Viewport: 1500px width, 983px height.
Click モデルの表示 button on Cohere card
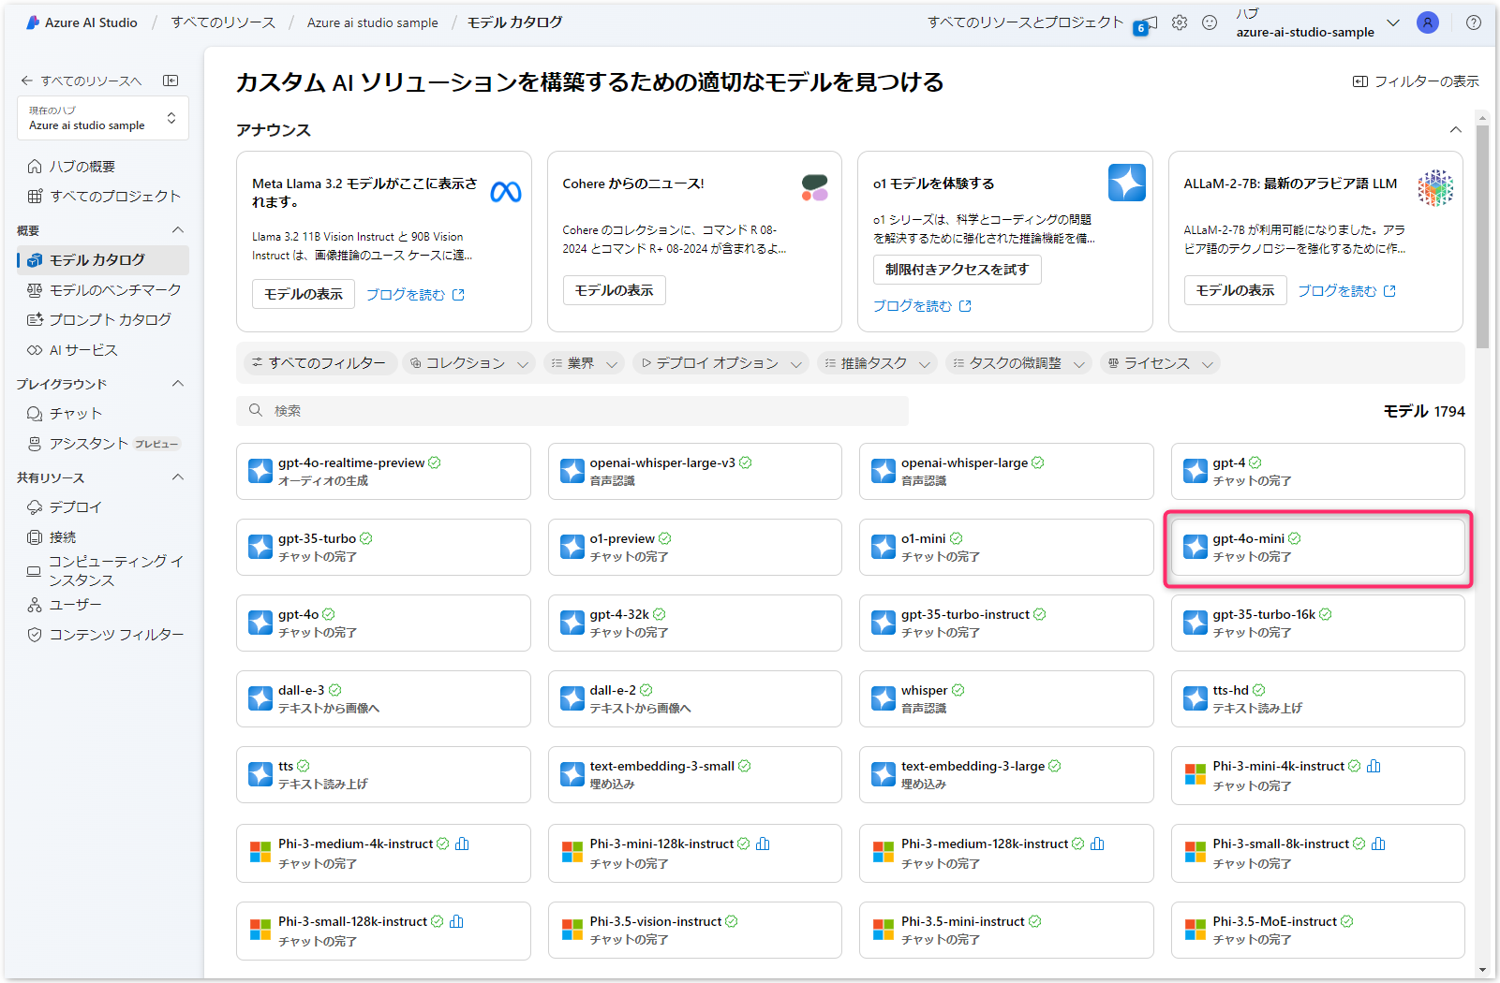614,290
